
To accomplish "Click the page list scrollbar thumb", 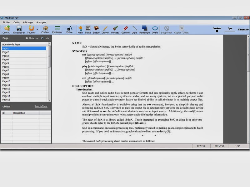I will click(49, 56).
